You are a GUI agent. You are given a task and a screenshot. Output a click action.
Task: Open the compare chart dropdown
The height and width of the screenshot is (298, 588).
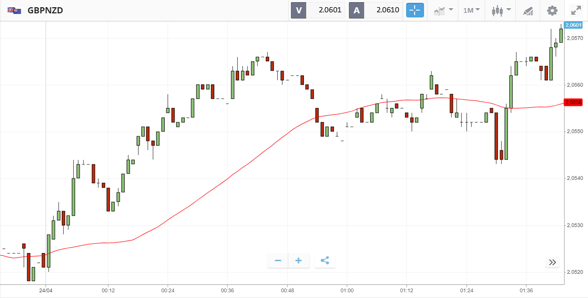(x=443, y=10)
